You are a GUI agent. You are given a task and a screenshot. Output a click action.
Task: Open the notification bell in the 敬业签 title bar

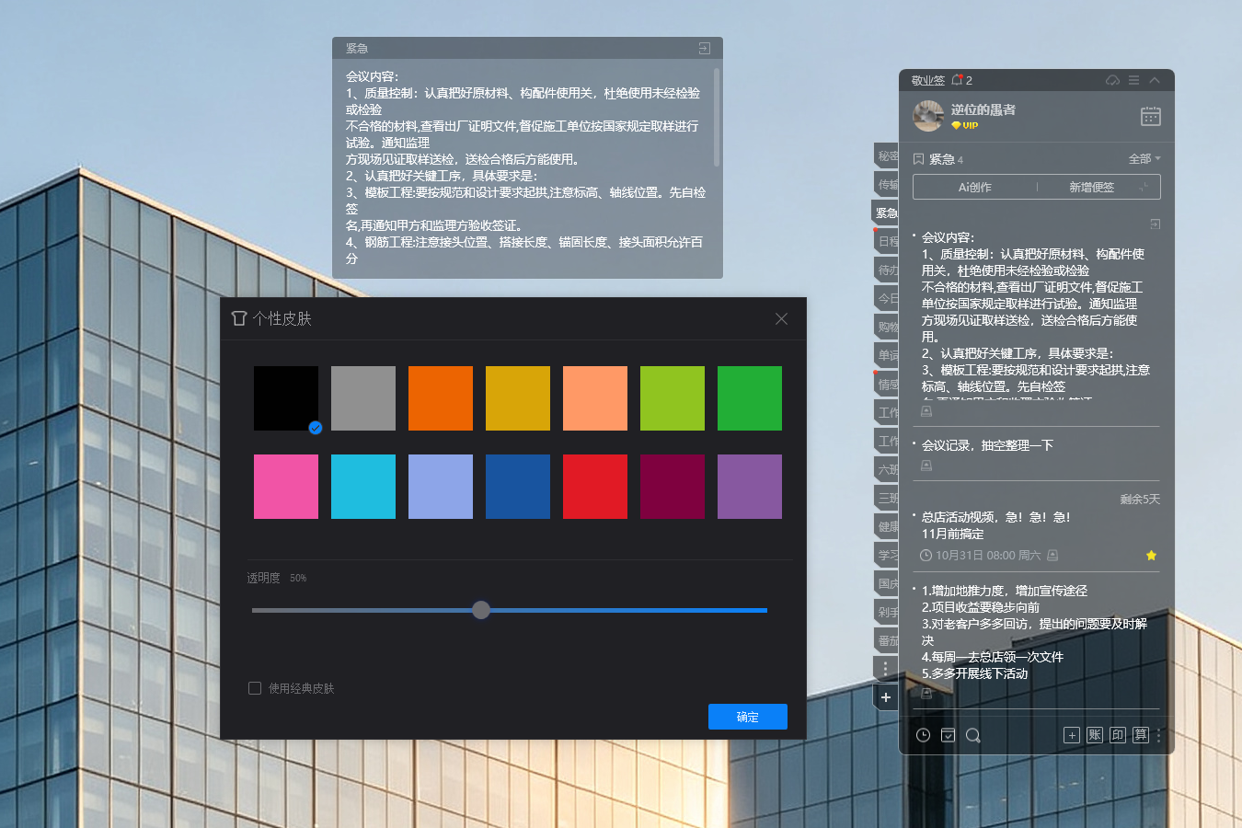pyautogui.click(x=957, y=80)
